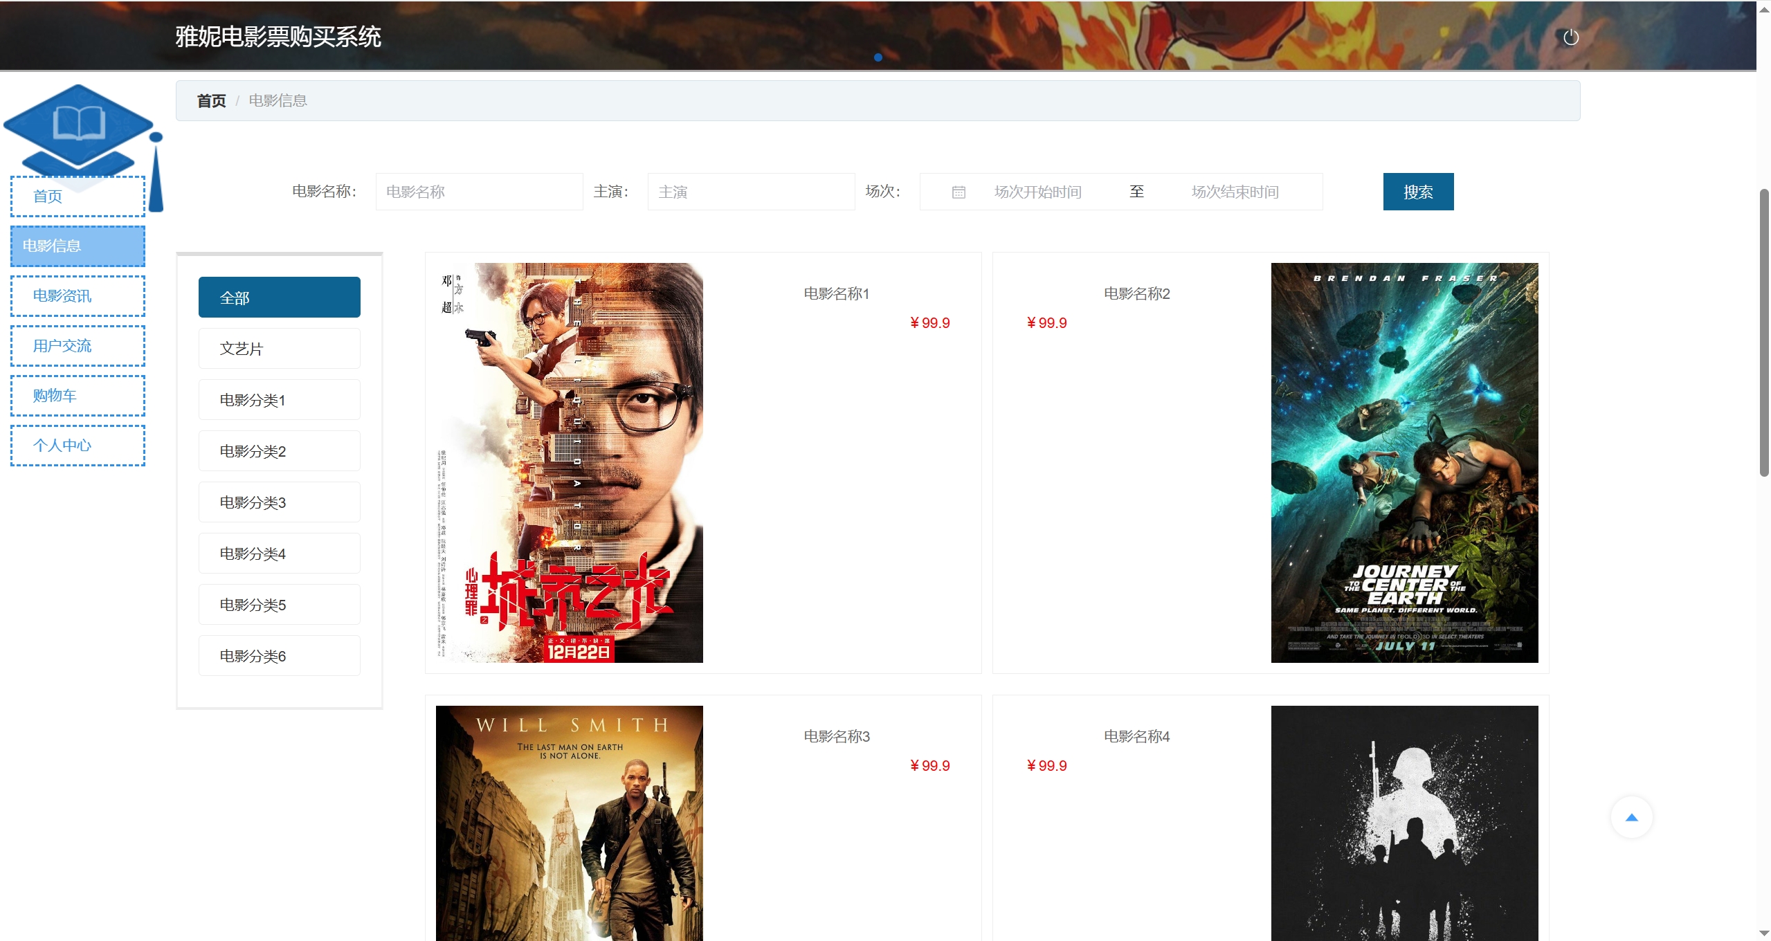Select the 电影分类1 category filter
The height and width of the screenshot is (941, 1771).
279,400
